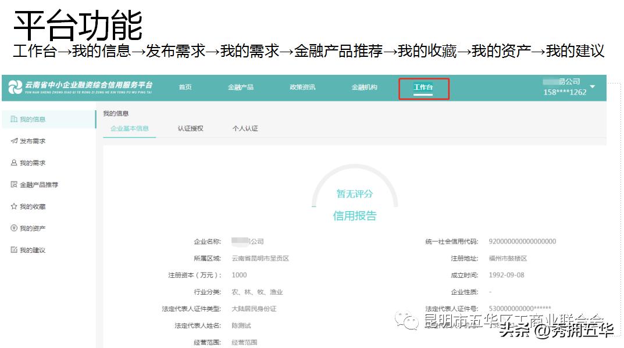Navigate to 政策资讯 section
624x348 pixels.
[302, 86]
